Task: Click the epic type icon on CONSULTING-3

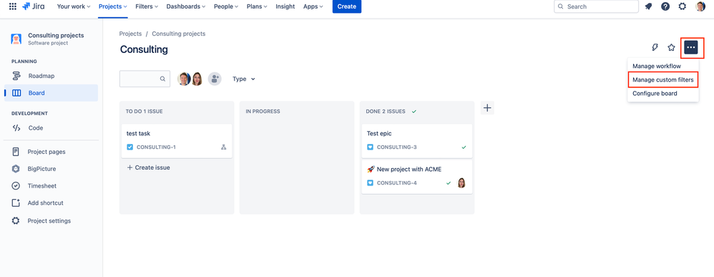Action: (x=370, y=147)
